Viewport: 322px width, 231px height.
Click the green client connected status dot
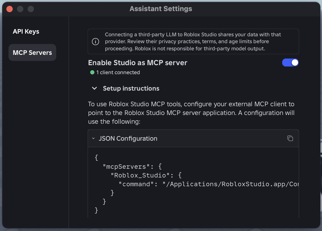(x=92, y=72)
